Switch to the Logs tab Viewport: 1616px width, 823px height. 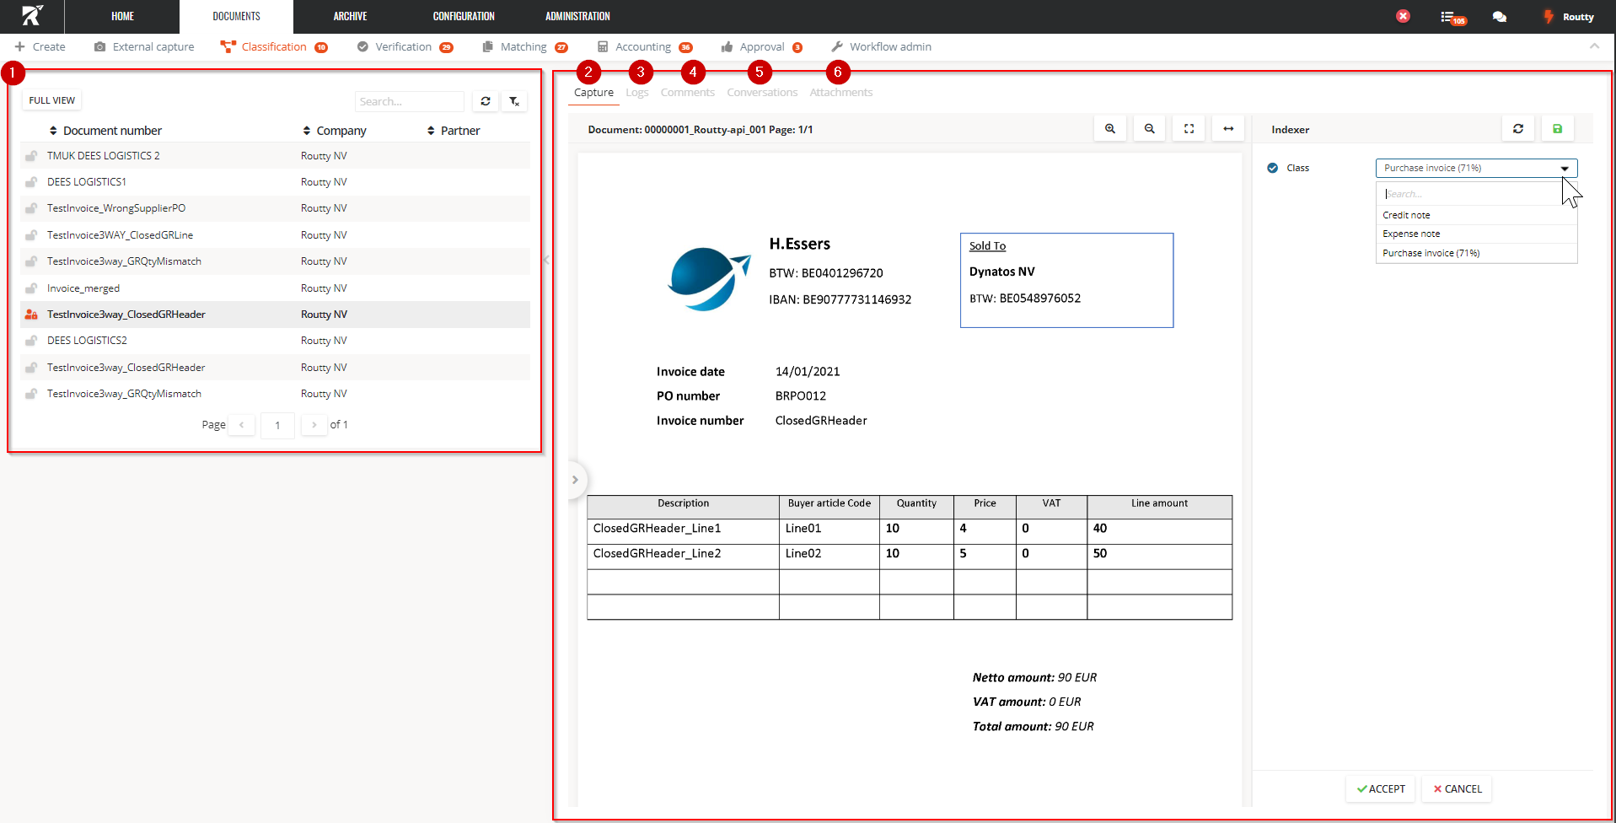point(636,93)
